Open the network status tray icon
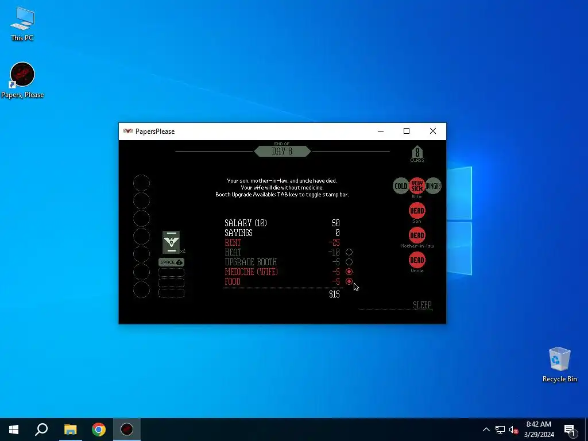This screenshot has width=588, height=441. tap(500, 430)
